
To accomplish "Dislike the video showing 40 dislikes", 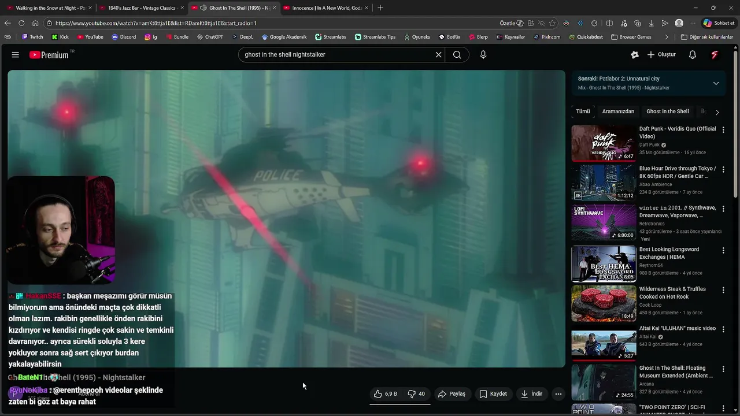I will pyautogui.click(x=416, y=394).
